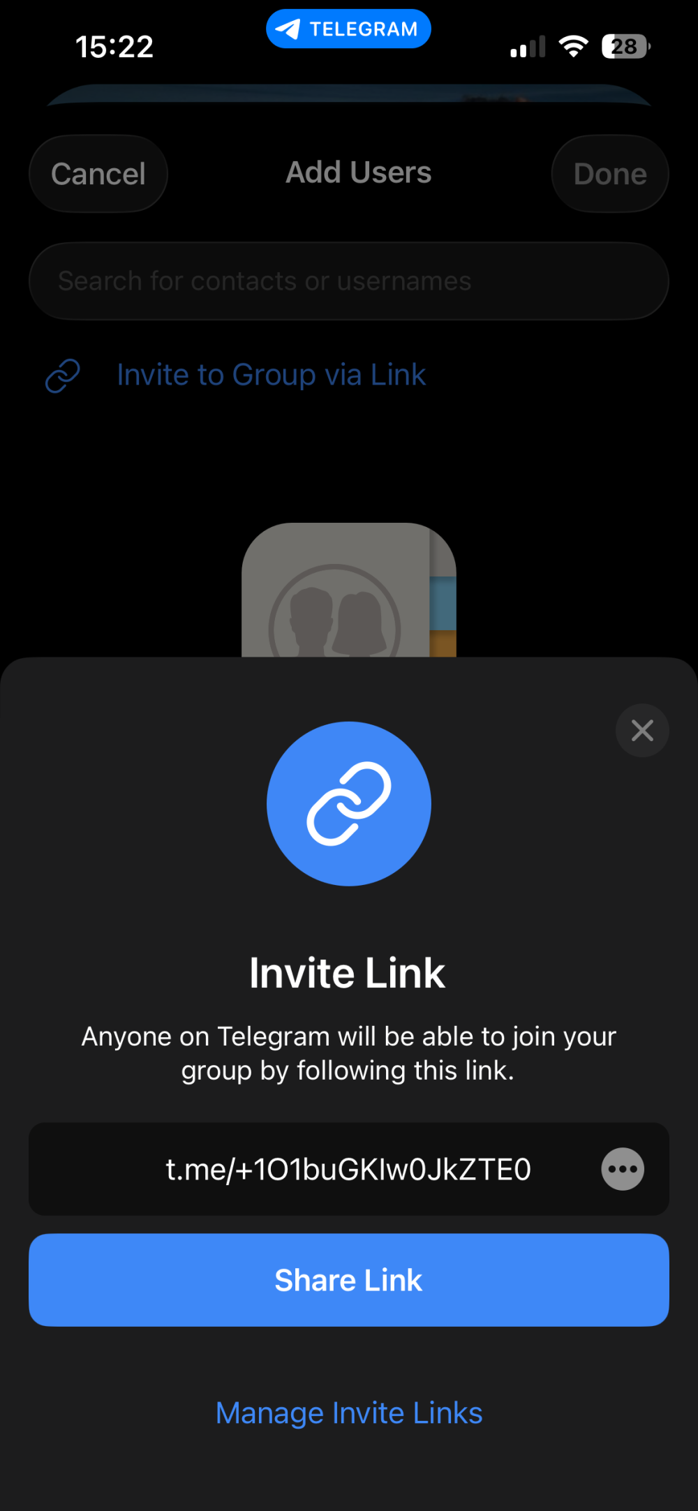Tap the Add Users title
The width and height of the screenshot is (698, 1511).
click(x=359, y=172)
